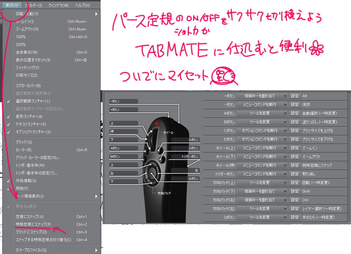This screenshot has height=254, width=351.
Task: Open 方向パッド(上) action type dropdown
Action: point(262,183)
